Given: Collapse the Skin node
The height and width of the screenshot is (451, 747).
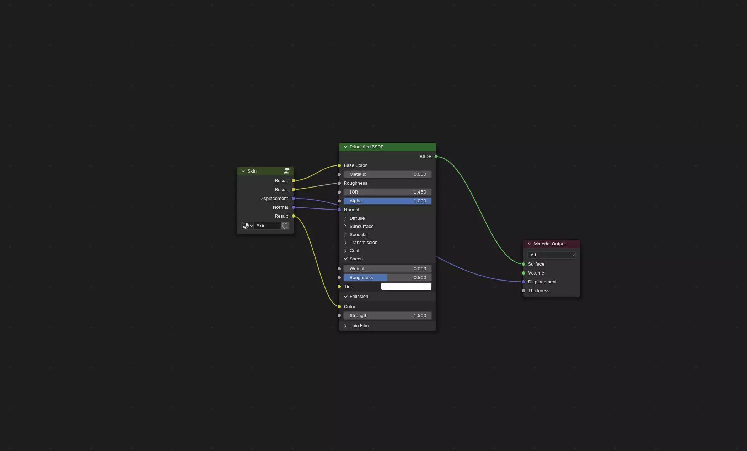Looking at the screenshot, I should coord(243,171).
